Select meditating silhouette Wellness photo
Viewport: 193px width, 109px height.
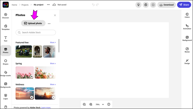coord(45,93)
